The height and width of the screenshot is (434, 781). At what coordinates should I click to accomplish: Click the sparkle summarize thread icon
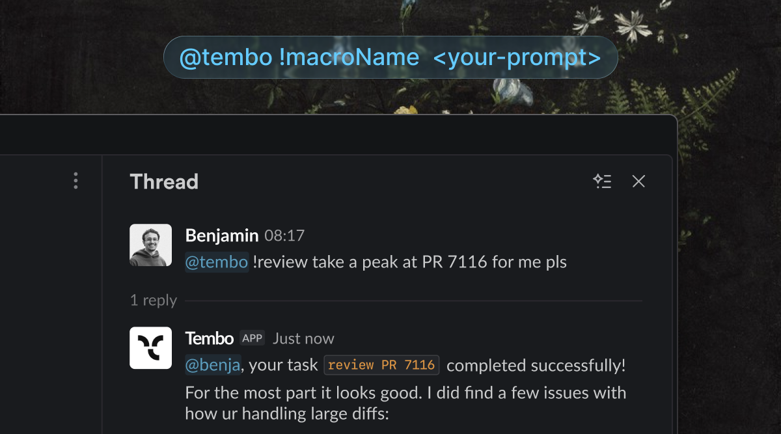tap(602, 182)
